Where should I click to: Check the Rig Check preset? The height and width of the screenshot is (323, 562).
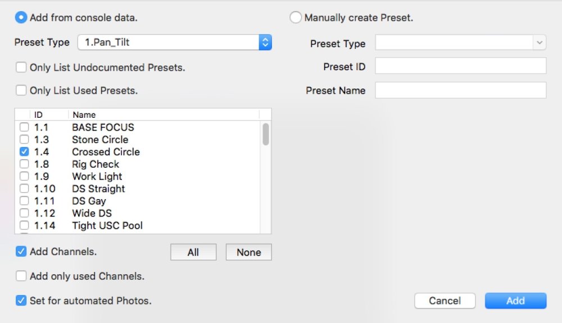(x=24, y=164)
